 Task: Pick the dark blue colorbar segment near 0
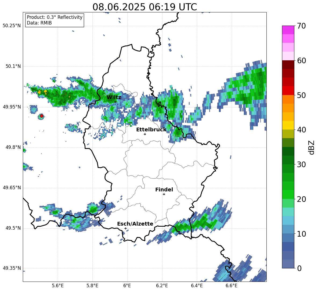[x=288, y=246]
